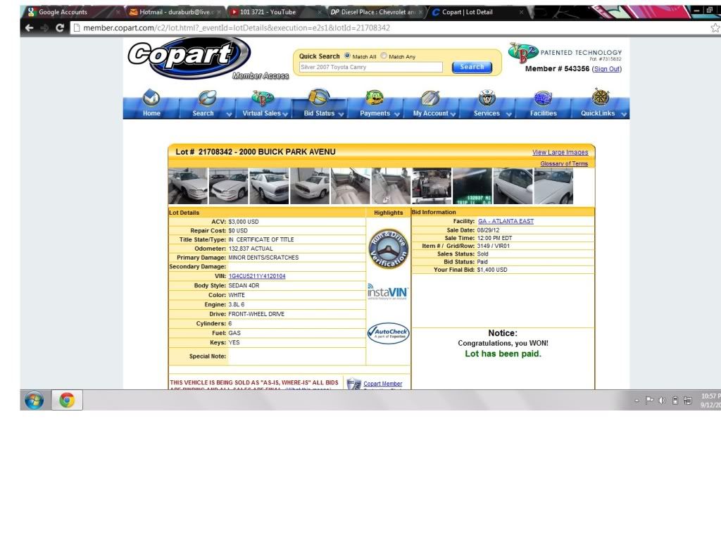Expand the My Account menu arrow
This screenshot has height=545, width=721.
453,114
